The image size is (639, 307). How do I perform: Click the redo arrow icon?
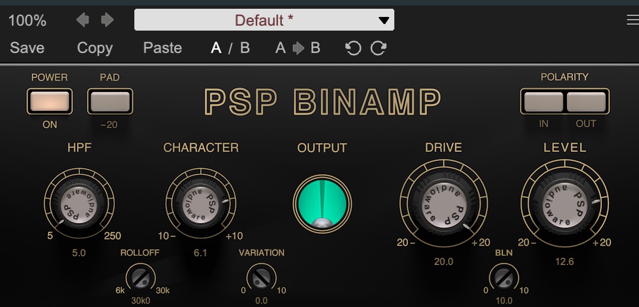pyautogui.click(x=378, y=49)
